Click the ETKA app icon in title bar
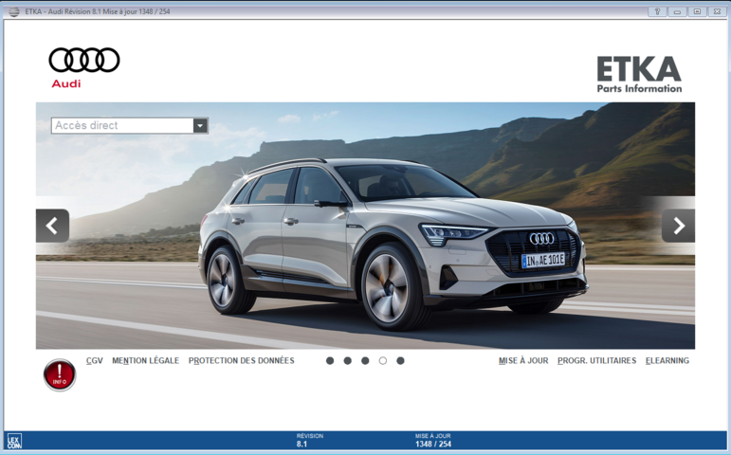 [14, 11]
